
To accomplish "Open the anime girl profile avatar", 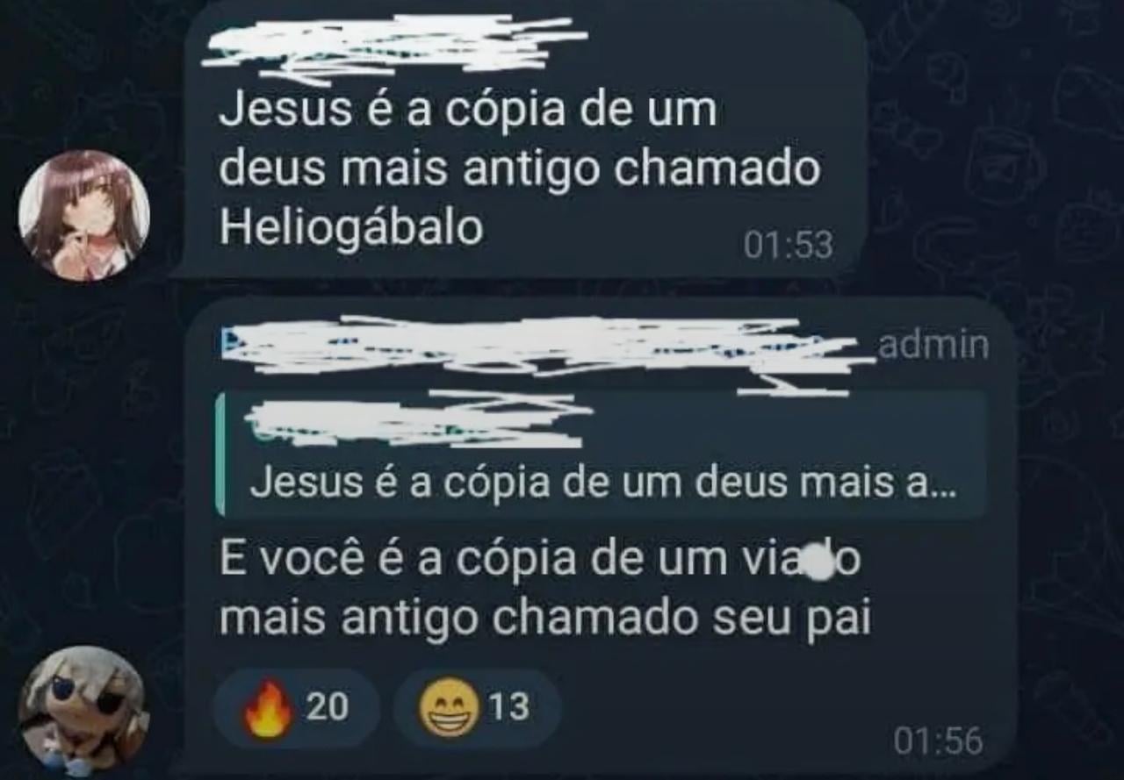I will 84,215.
